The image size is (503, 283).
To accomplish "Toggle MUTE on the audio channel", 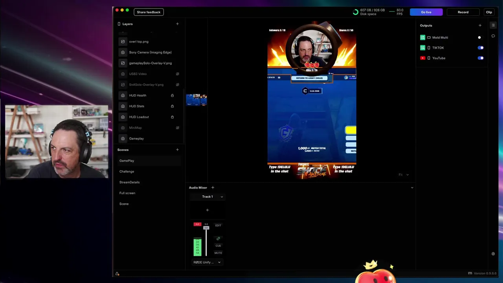I will pos(218,253).
